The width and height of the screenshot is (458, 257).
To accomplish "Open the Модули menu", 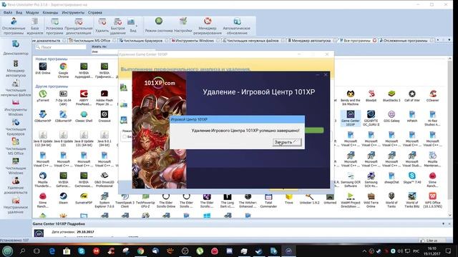I will [x=32, y=13].
